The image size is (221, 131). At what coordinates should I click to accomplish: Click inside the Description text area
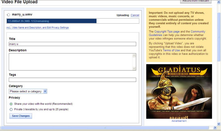coord(71,62)
